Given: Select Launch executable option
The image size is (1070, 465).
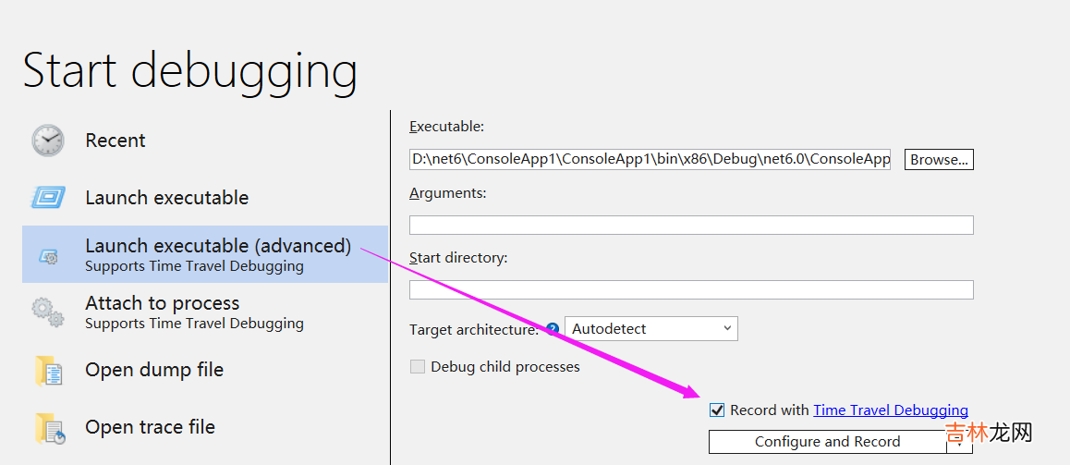Looking at the screenshot, I should 166,198.
